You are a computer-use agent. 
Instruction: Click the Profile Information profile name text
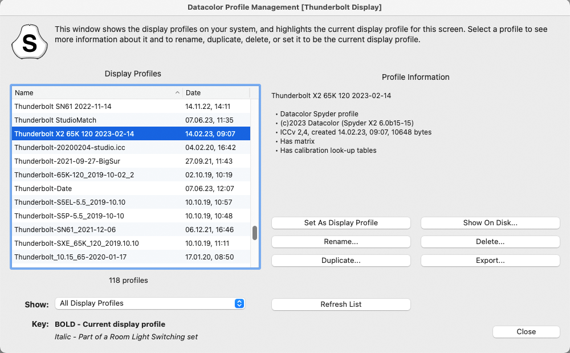(331, 96)
